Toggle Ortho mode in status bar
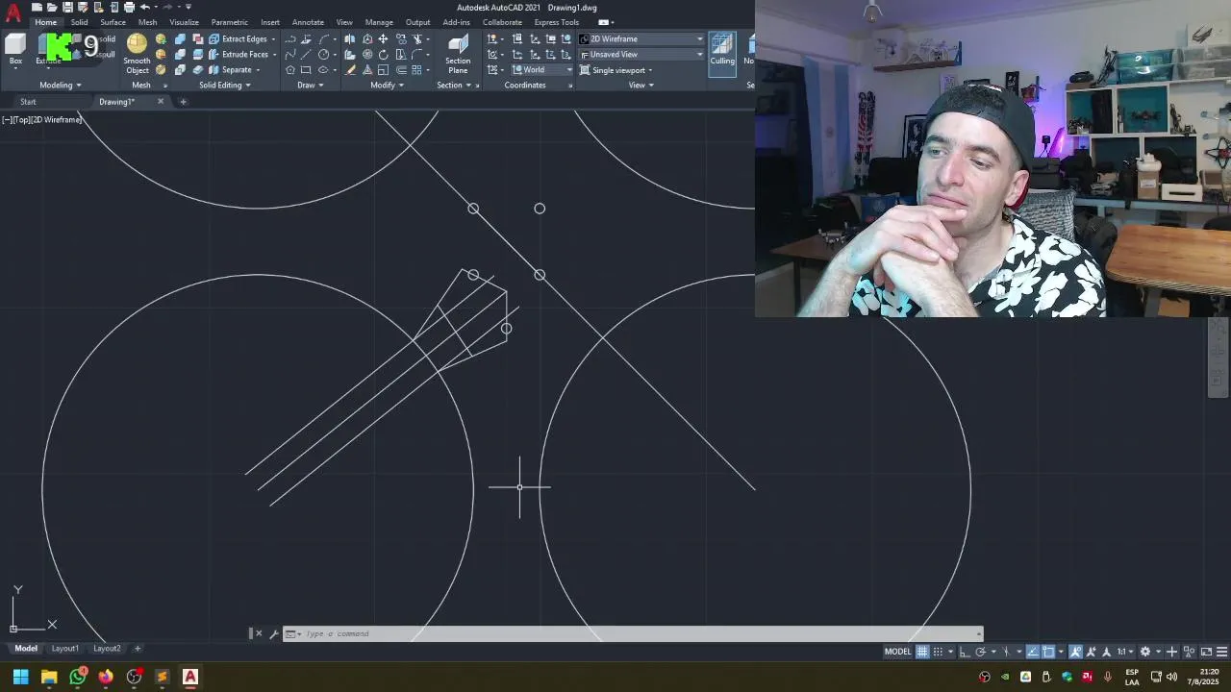 tap(965, 652)
